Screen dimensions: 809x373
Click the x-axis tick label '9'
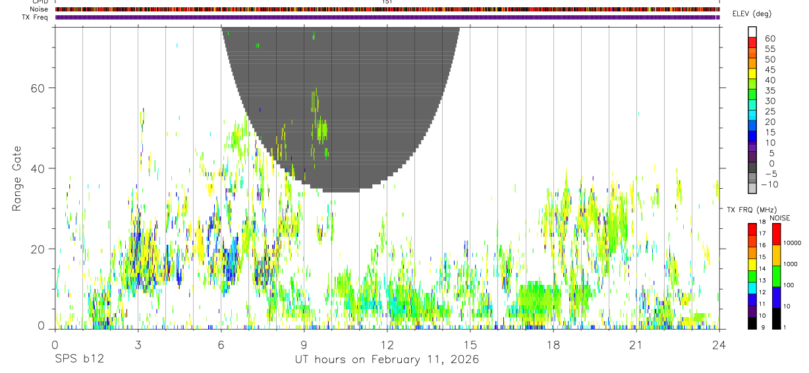[x=304, y=344]
